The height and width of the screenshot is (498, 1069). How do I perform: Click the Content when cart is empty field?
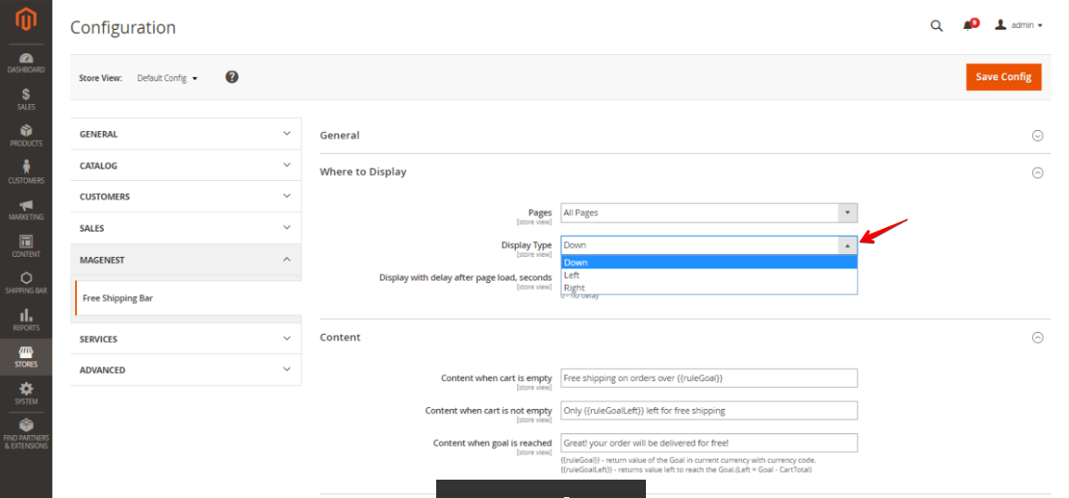[709, 378]
